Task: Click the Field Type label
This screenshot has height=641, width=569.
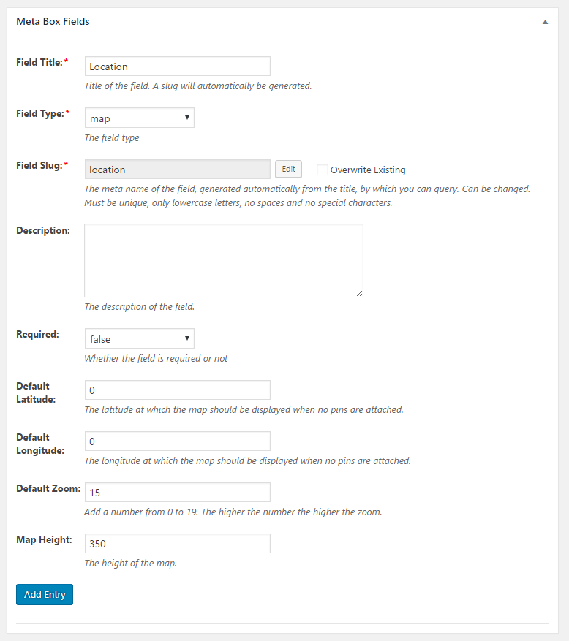Action: click(40, 114)
